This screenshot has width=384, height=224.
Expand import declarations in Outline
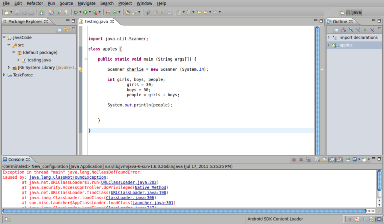pos(328,37)
